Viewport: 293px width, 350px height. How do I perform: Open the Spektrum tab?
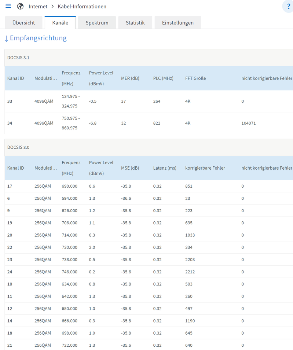pos(97,23)
